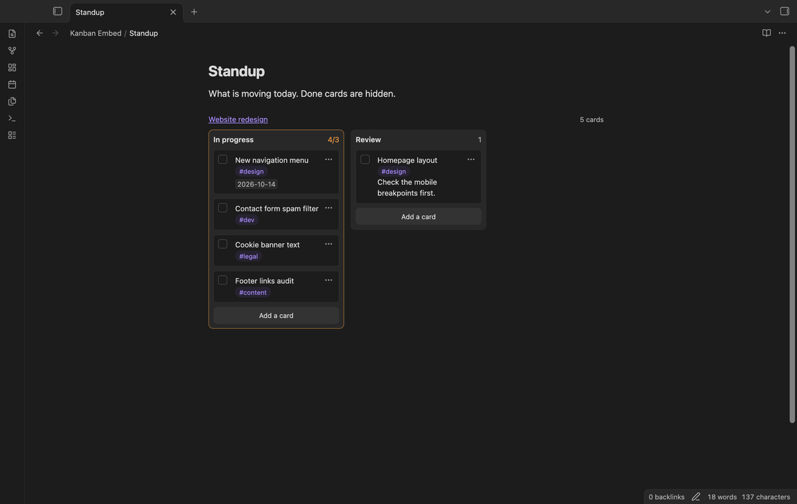Click the #content tag
797x504 pixels.
pos(253,292)
